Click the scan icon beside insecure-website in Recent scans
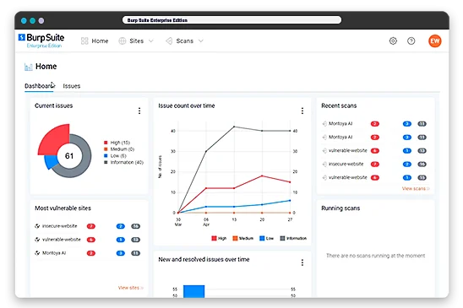The image size is (463, 308). click(324, 164)
